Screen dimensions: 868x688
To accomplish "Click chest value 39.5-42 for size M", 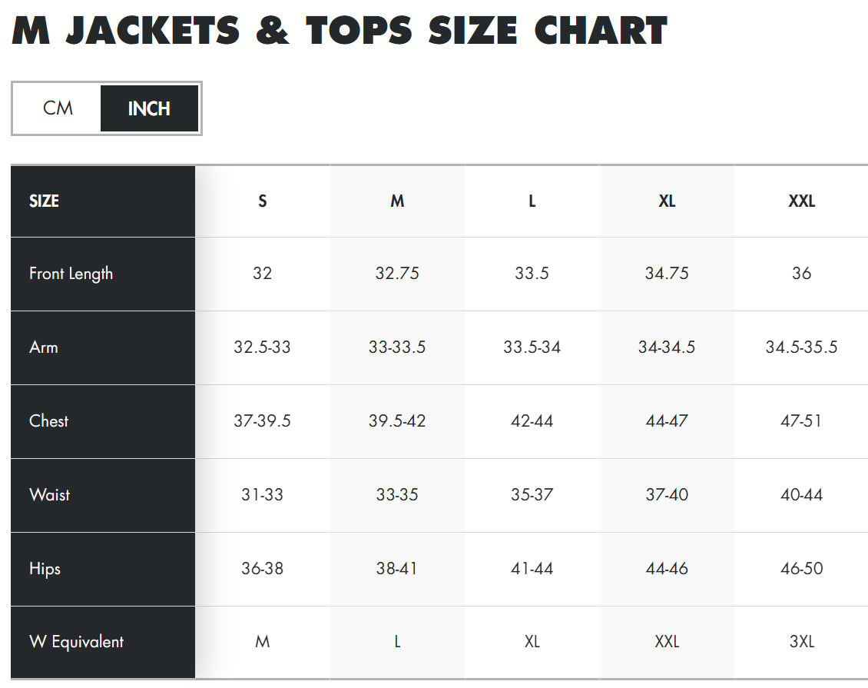I will pyautogui.click(x=397, y=421).
